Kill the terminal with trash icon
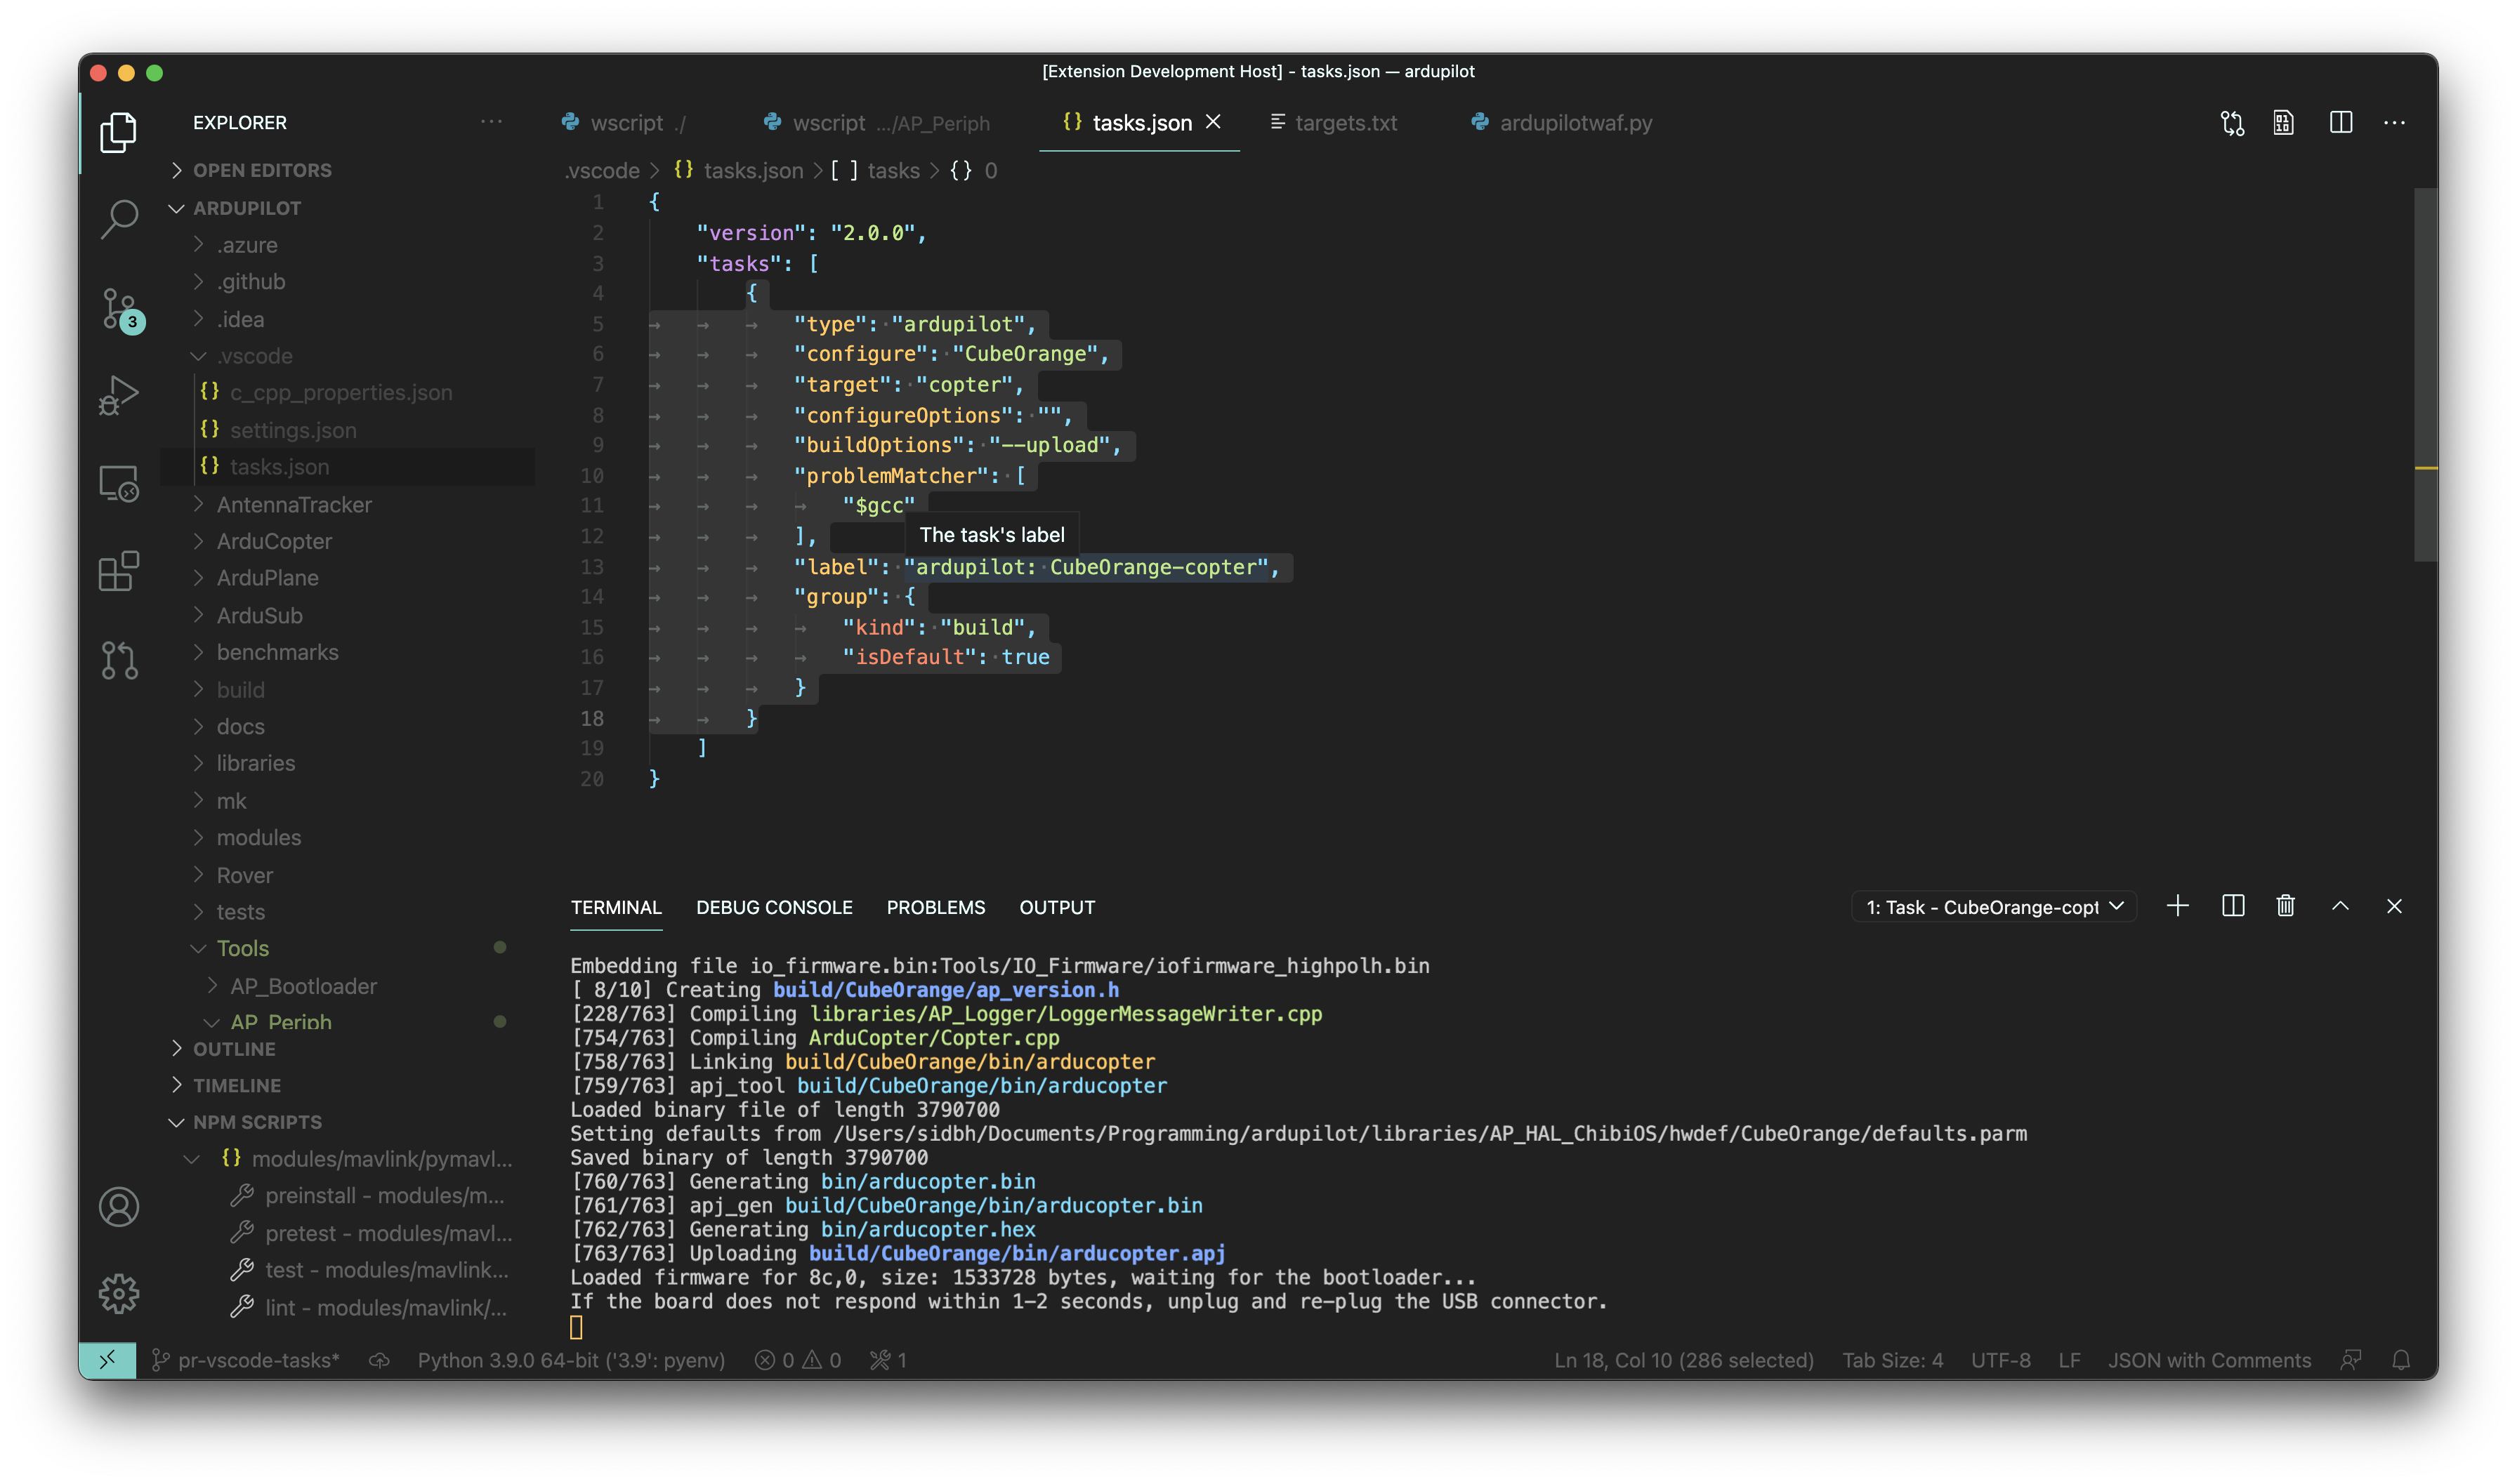This screenshot has width=2517, height=1484. coord(2286,906)
